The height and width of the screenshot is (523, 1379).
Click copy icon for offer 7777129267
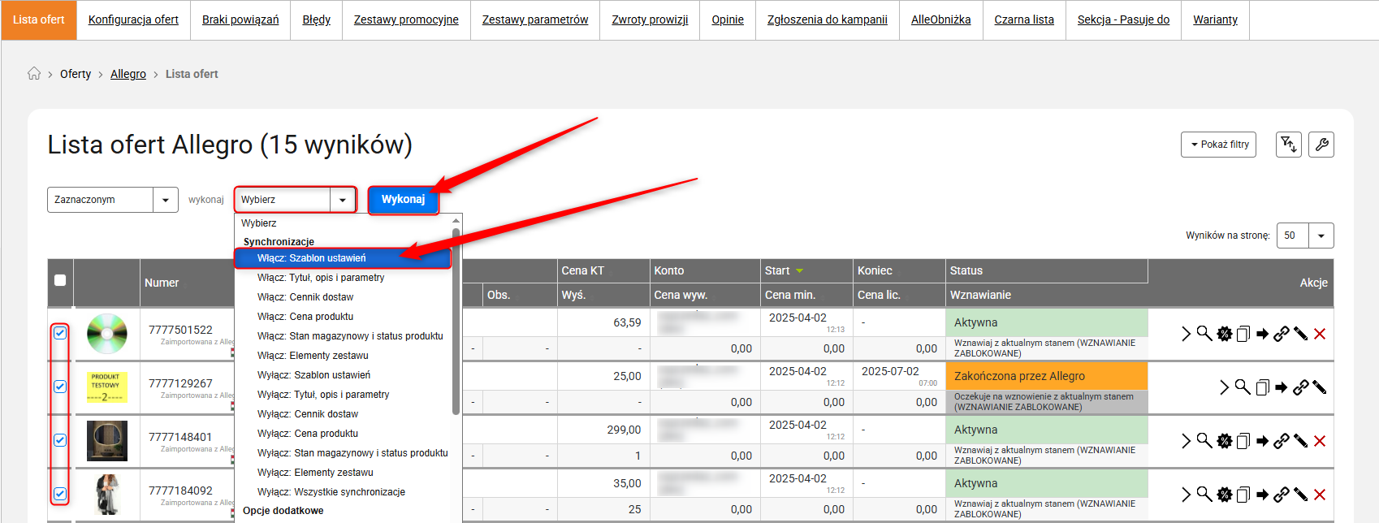(x=1262, y=387)
